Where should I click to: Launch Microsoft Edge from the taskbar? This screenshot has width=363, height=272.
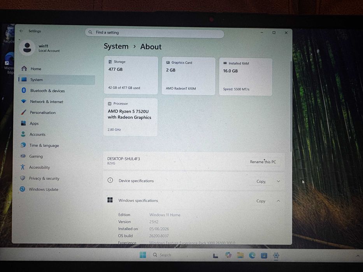tap(252, 255)
